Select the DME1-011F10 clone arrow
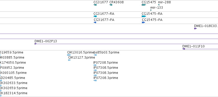This screenshot has width=218, height=97. coord(184,49)
